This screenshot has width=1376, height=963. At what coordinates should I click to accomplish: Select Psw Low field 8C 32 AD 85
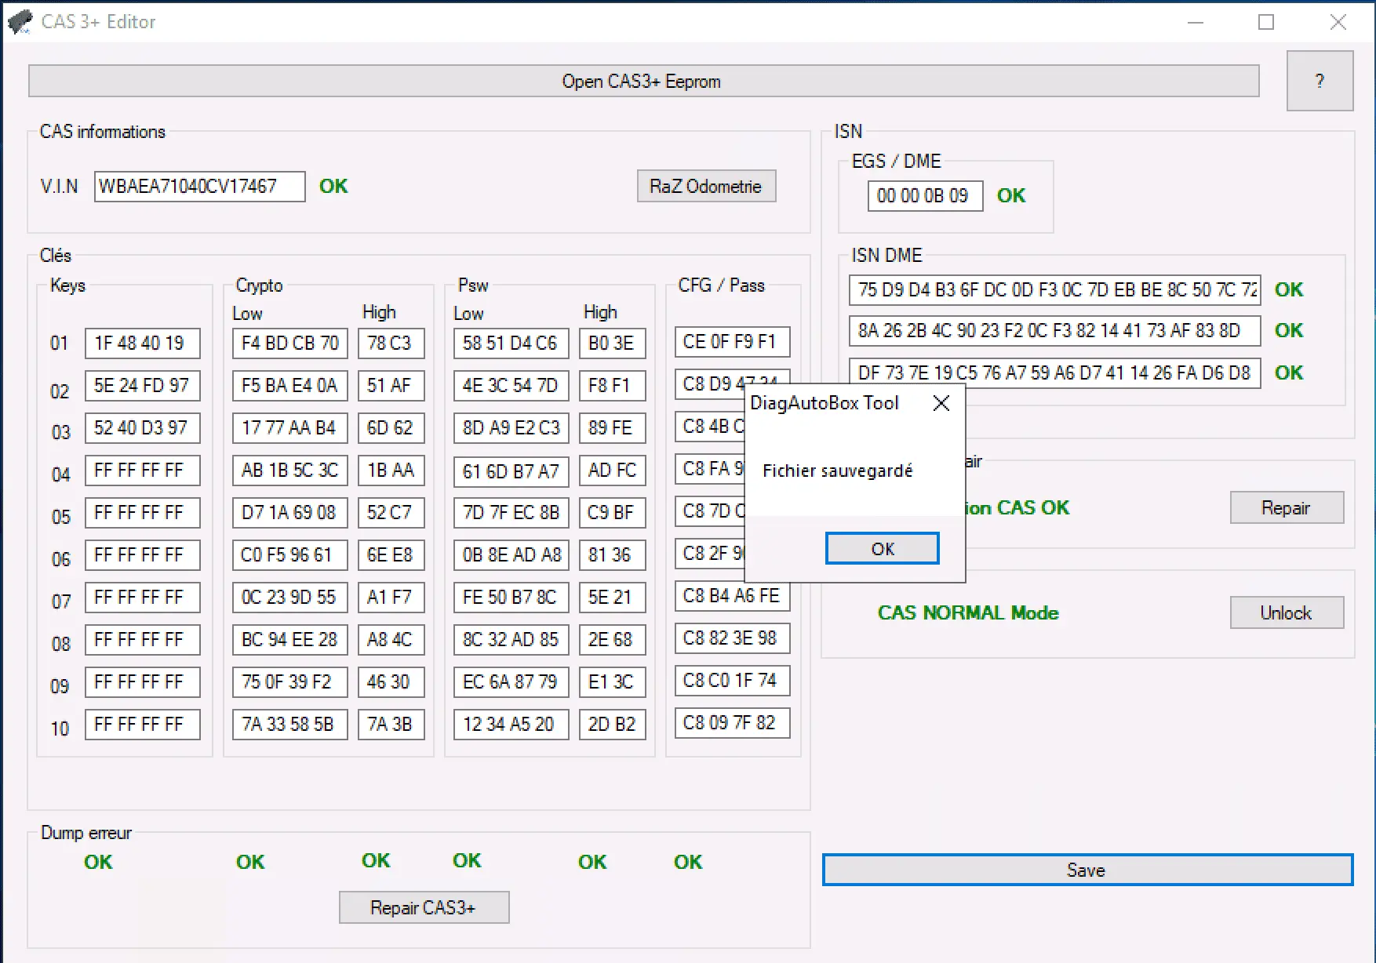[511, 639]
